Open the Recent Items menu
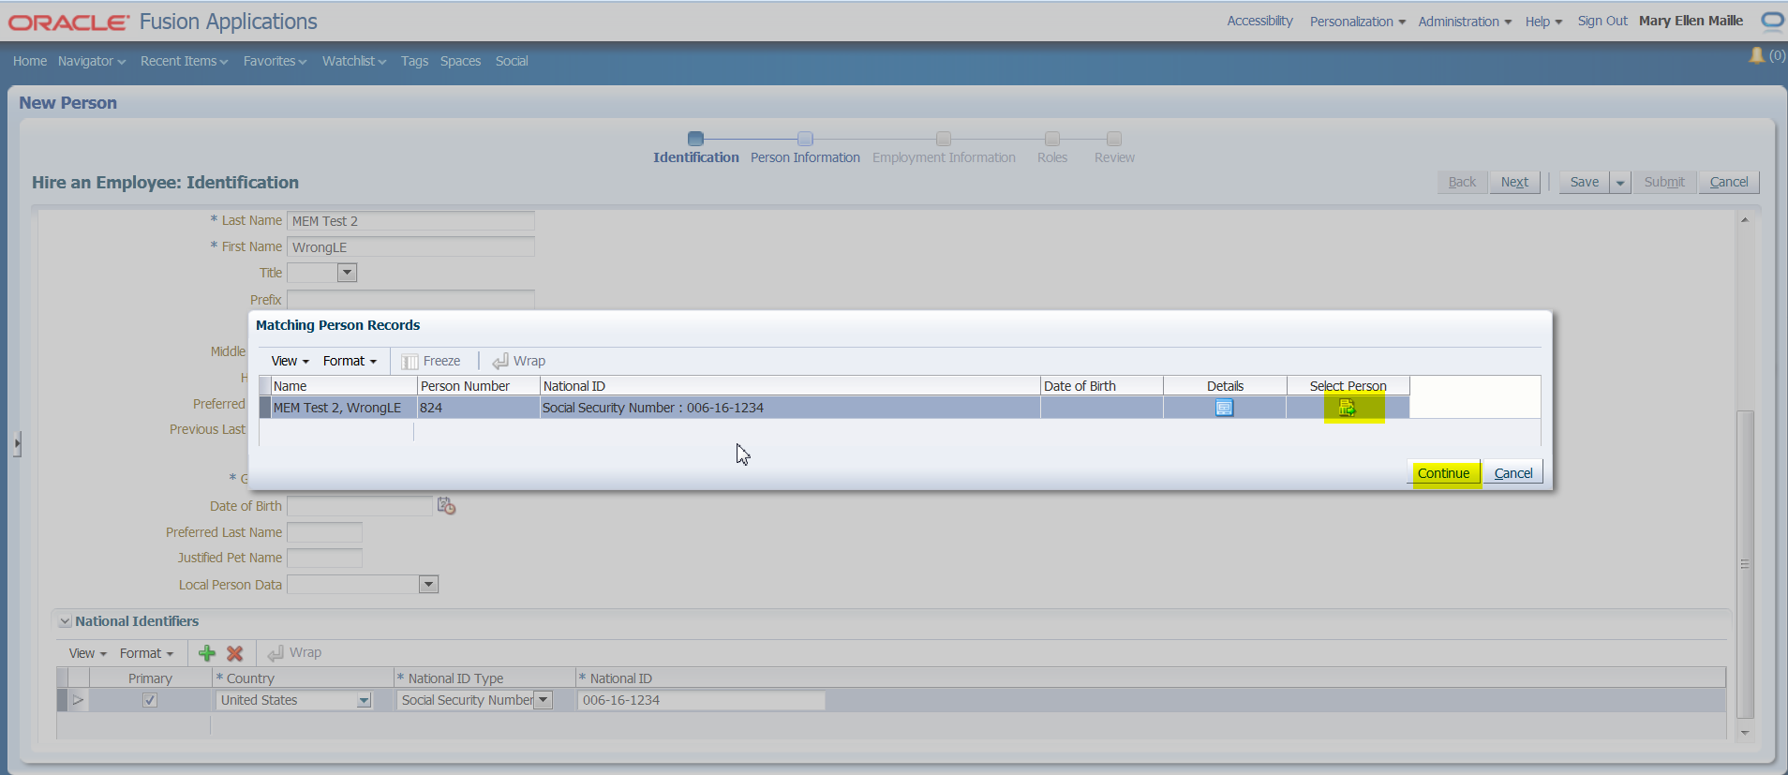Image resolution: width=1788 pixels, height=775 pixels. point(184,61)
